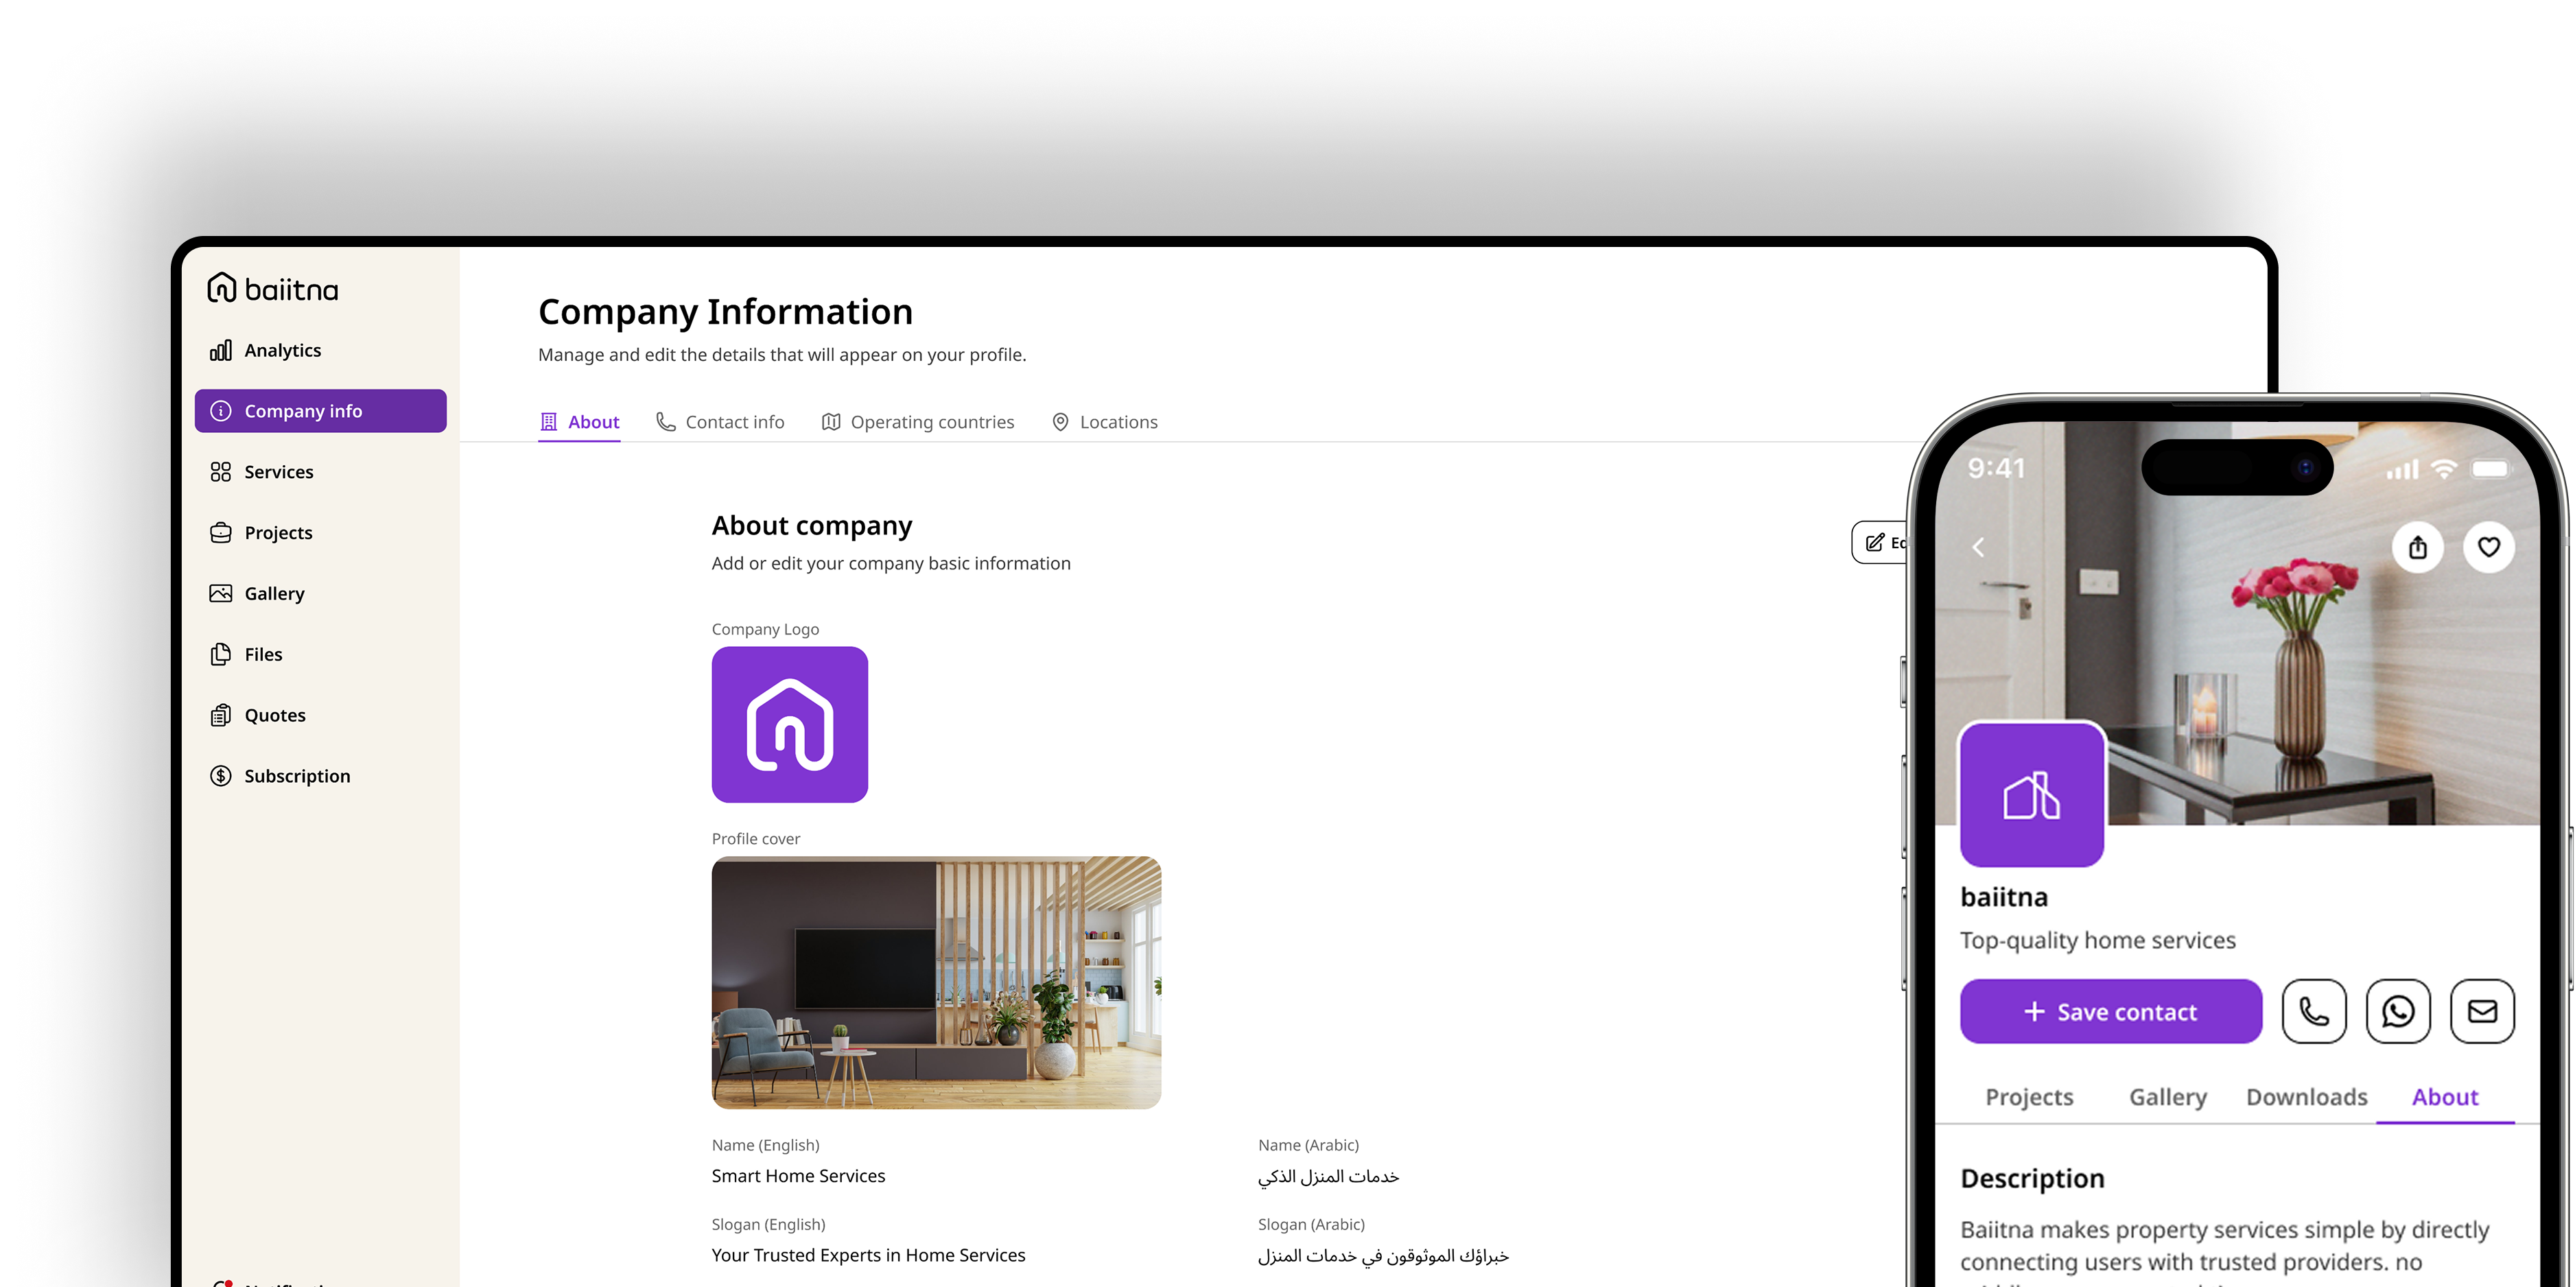Tap the share icon on the phone
The image size is (2575, 1287).
coord(2418,547)
